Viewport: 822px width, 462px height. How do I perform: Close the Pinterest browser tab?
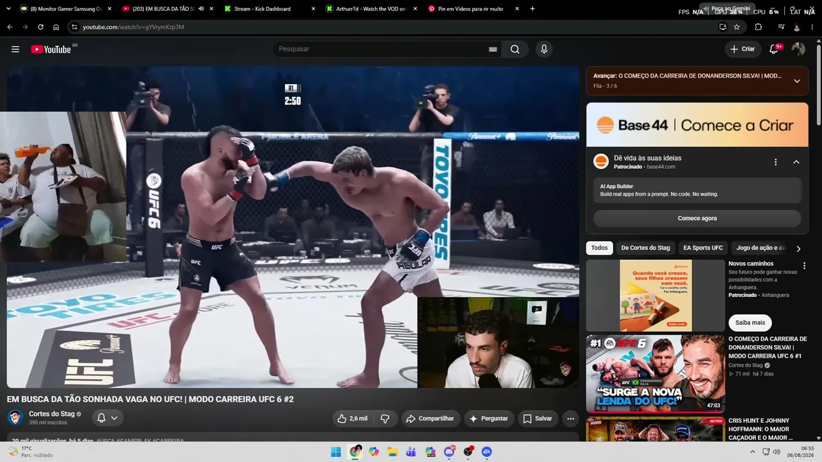[x=517, y=9]
